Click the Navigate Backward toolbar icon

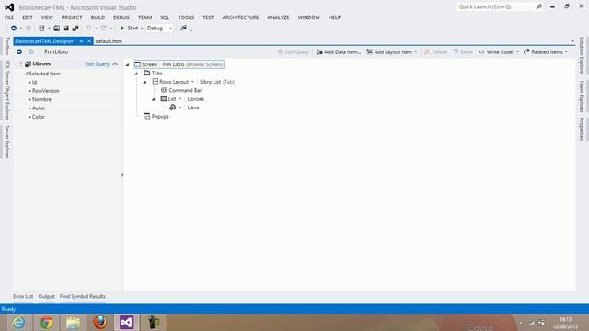14,29
